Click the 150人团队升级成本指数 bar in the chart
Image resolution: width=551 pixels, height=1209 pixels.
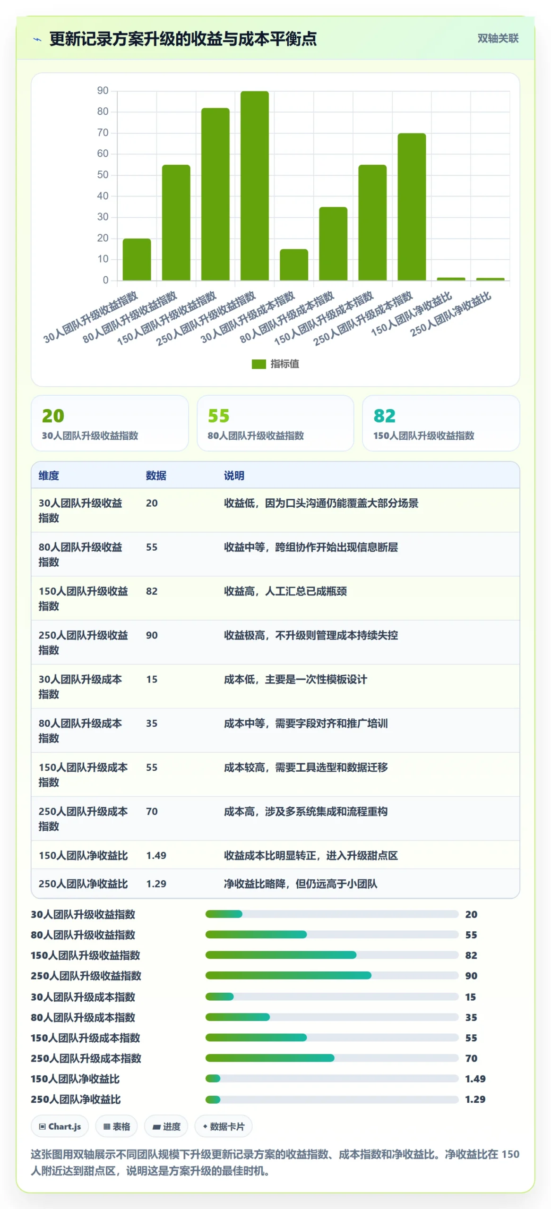point(372,222)
